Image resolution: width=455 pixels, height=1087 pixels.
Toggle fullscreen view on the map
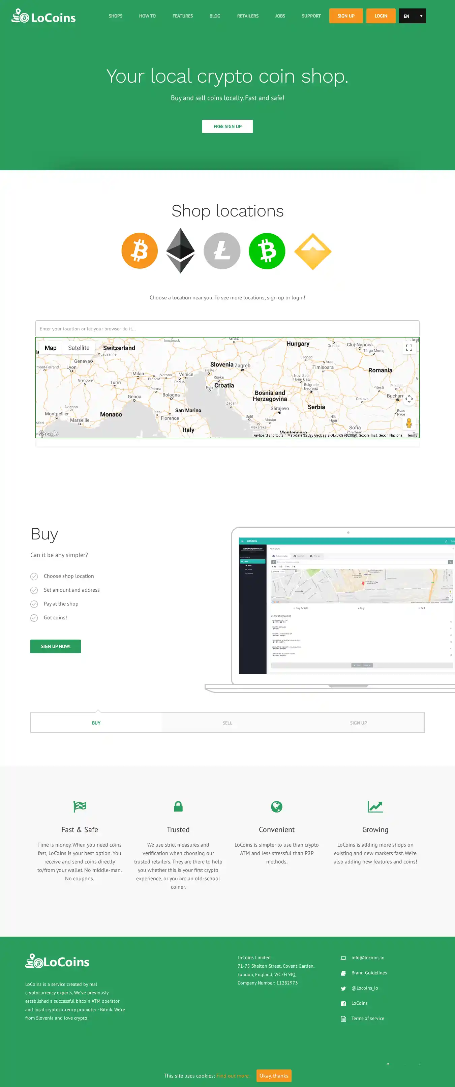point(408,348)
